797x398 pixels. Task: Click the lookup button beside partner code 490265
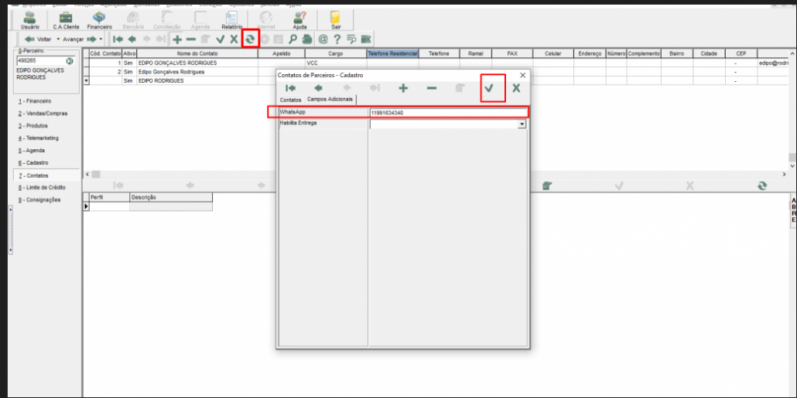tap(70, 60)
